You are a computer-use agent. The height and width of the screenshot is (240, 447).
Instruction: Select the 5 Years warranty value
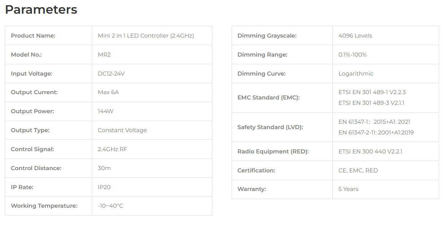pyautogui.click(x=348, y=189)
